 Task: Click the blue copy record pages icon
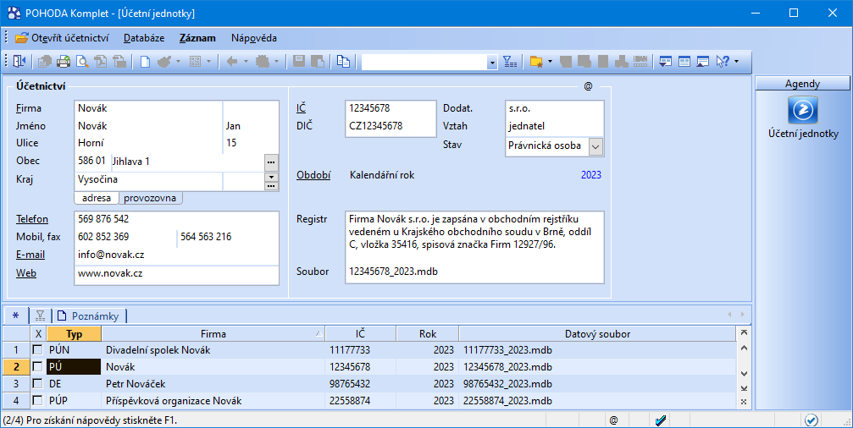(x=343, y=62)
